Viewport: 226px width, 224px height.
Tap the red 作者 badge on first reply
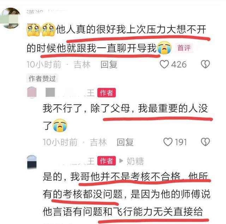click(106, 92)
